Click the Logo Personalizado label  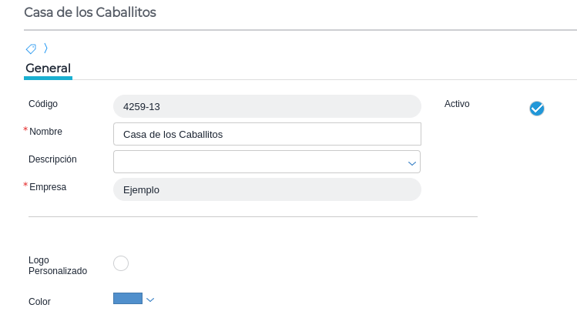(x=58, y=266)
